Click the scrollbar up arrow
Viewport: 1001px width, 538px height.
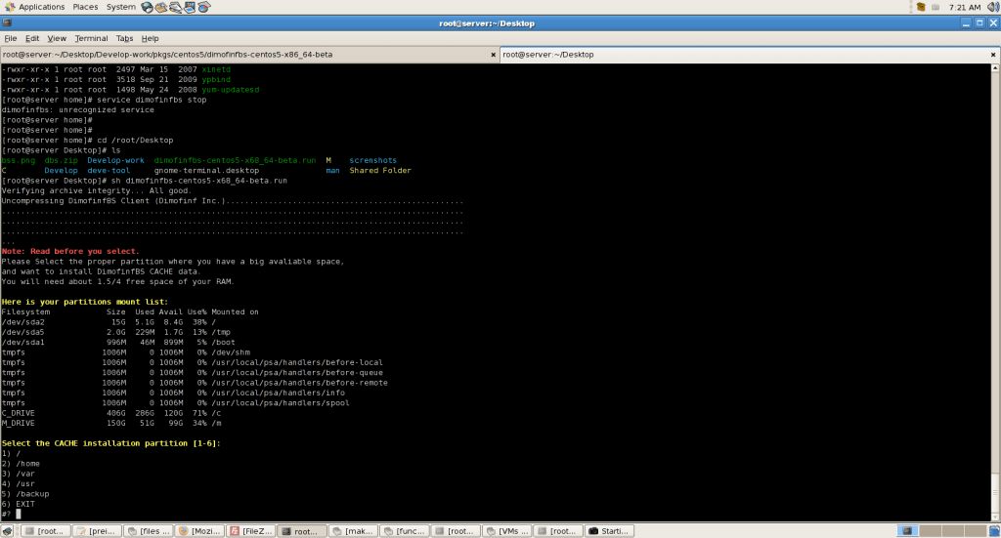coord(995,67)
